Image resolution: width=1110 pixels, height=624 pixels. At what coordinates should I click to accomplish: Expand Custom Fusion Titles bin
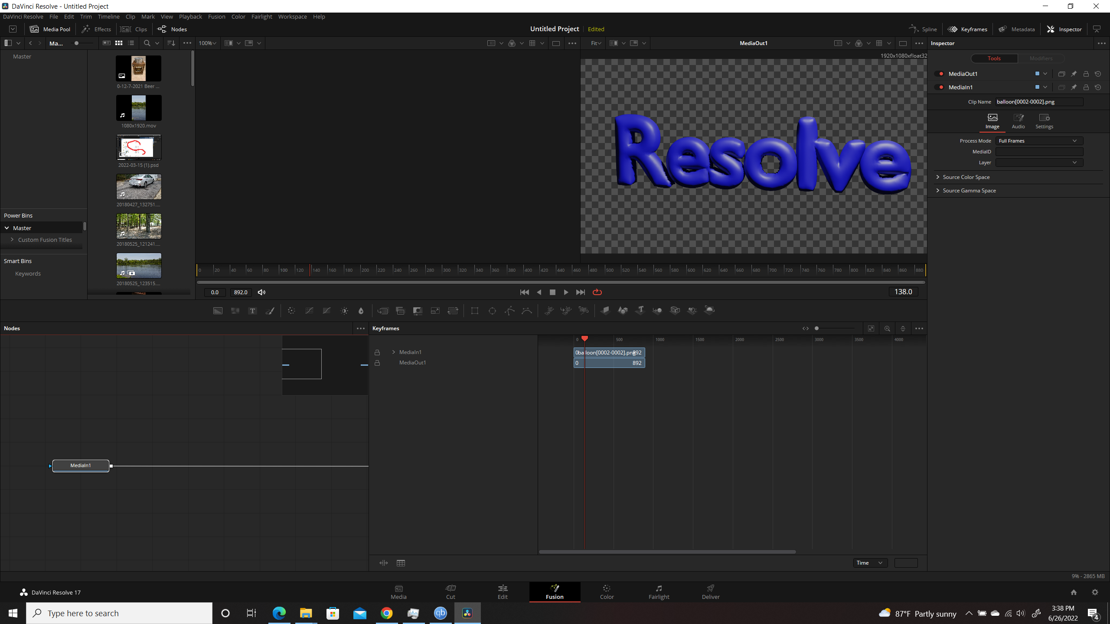pos(12,239)
